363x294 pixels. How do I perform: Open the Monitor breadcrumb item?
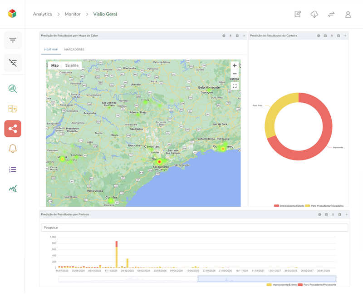(x=73, y=14)
